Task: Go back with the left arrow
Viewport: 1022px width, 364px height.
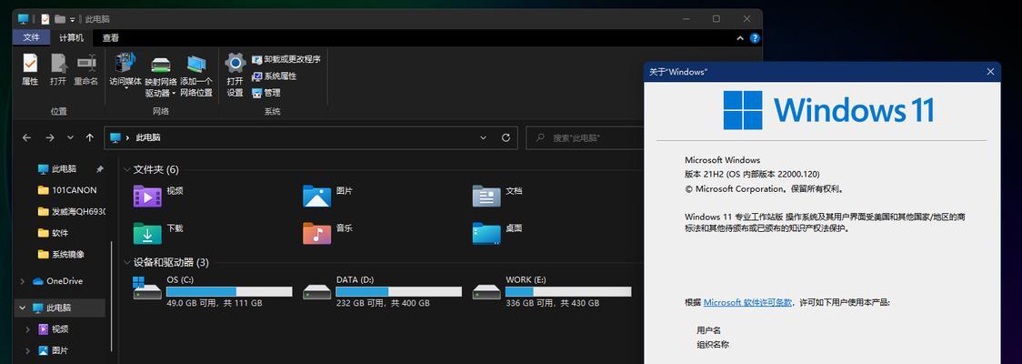Action: coord(26,137)
